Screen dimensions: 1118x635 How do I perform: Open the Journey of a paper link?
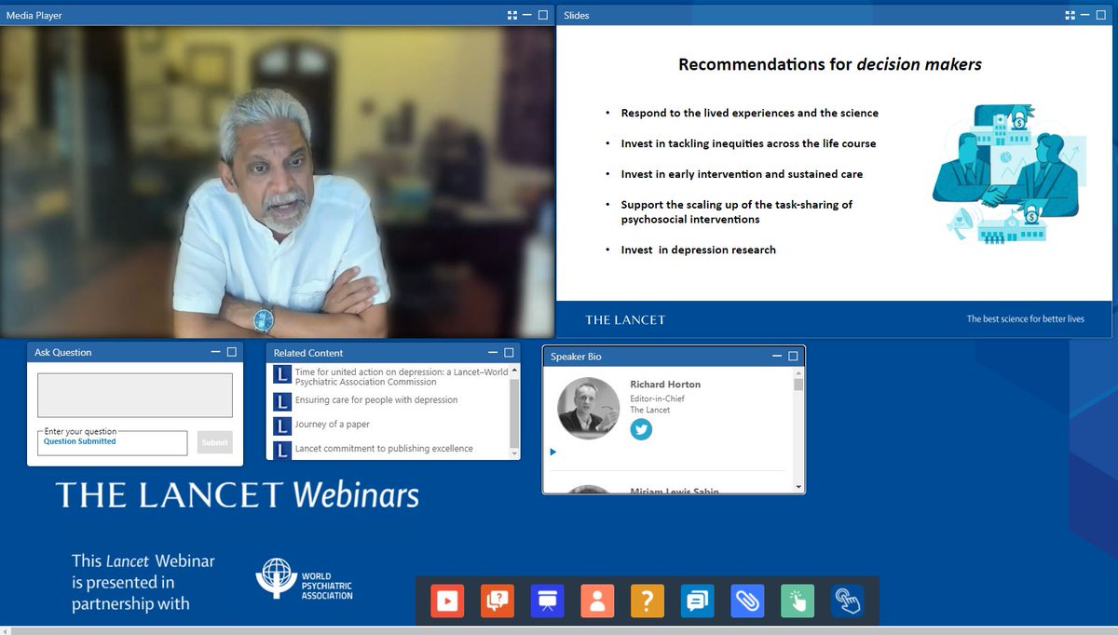point(332,425)
